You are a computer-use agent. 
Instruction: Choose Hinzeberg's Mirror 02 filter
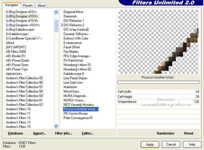tap(77, 69)
